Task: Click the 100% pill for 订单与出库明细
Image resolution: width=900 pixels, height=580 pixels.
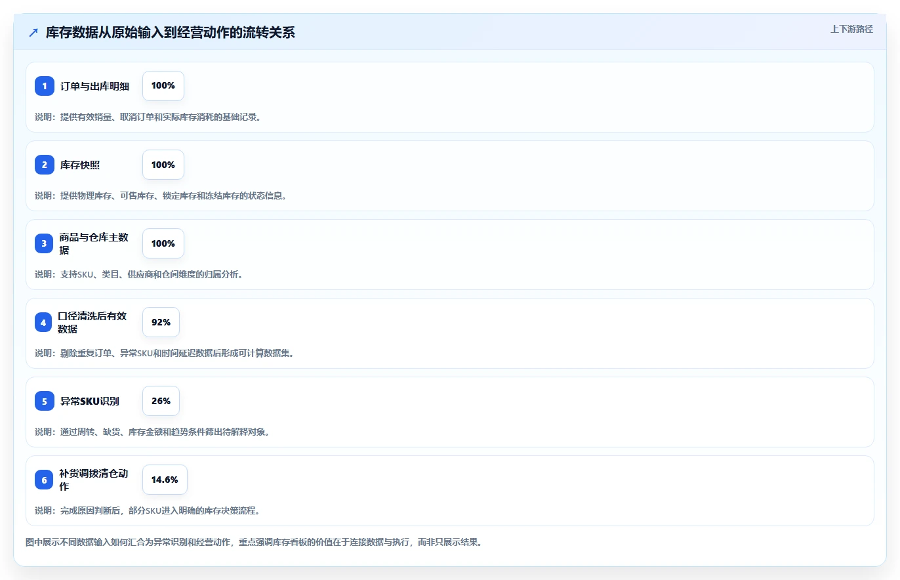Action: (163, 86)
